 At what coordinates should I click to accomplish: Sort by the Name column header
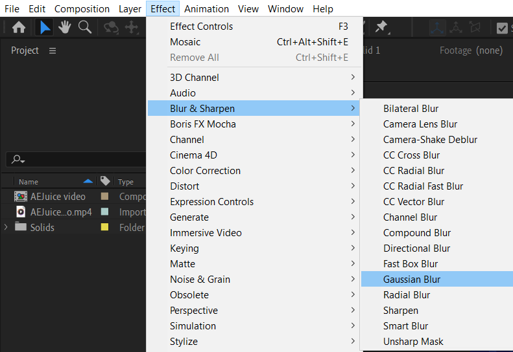pyautogui.click(x=29, y=182)
